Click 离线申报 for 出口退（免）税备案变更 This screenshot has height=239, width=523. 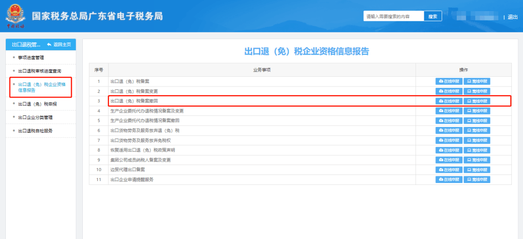coord(477,91)
